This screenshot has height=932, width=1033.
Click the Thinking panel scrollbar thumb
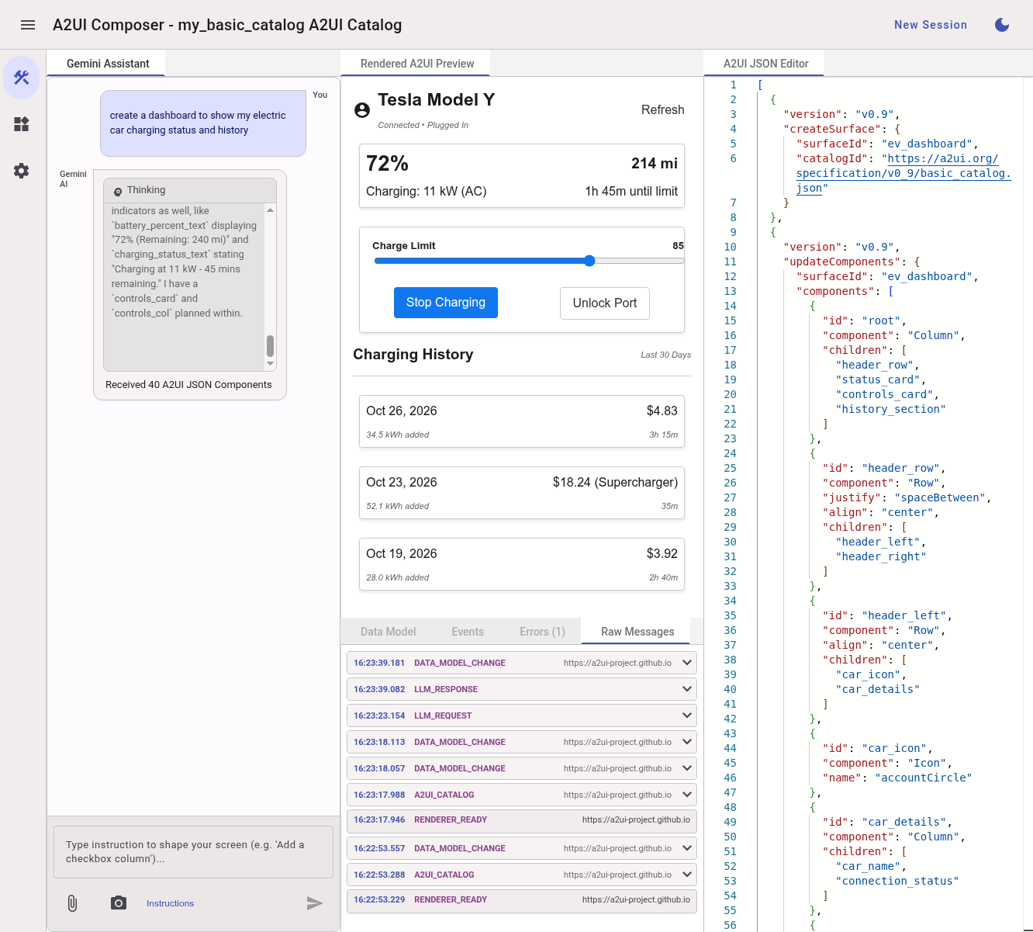[270, 346]
